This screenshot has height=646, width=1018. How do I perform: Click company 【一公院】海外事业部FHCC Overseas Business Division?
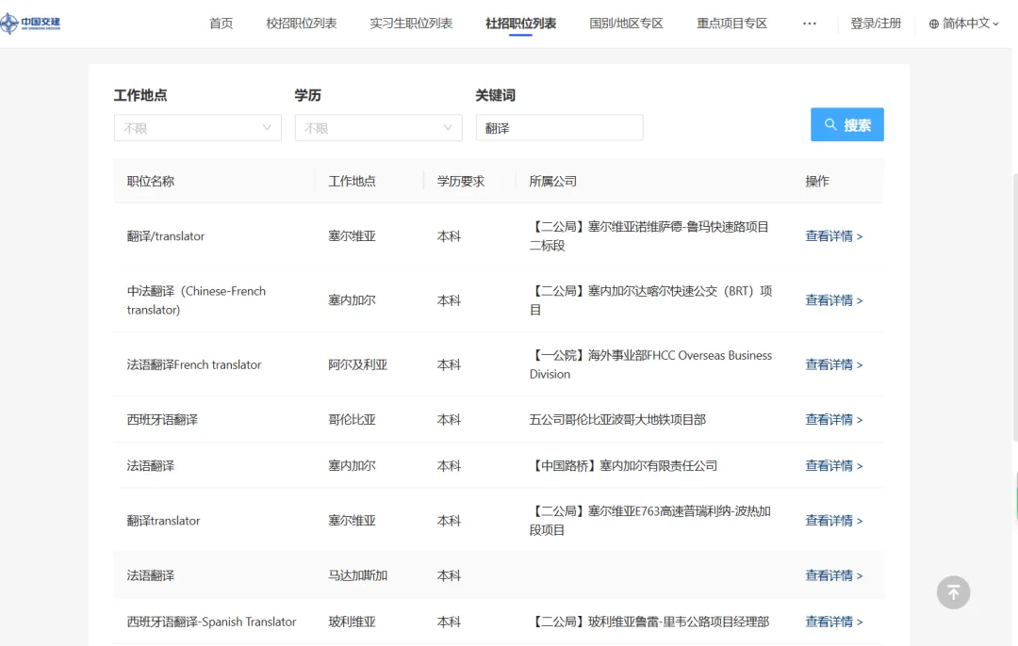(650, 364)
